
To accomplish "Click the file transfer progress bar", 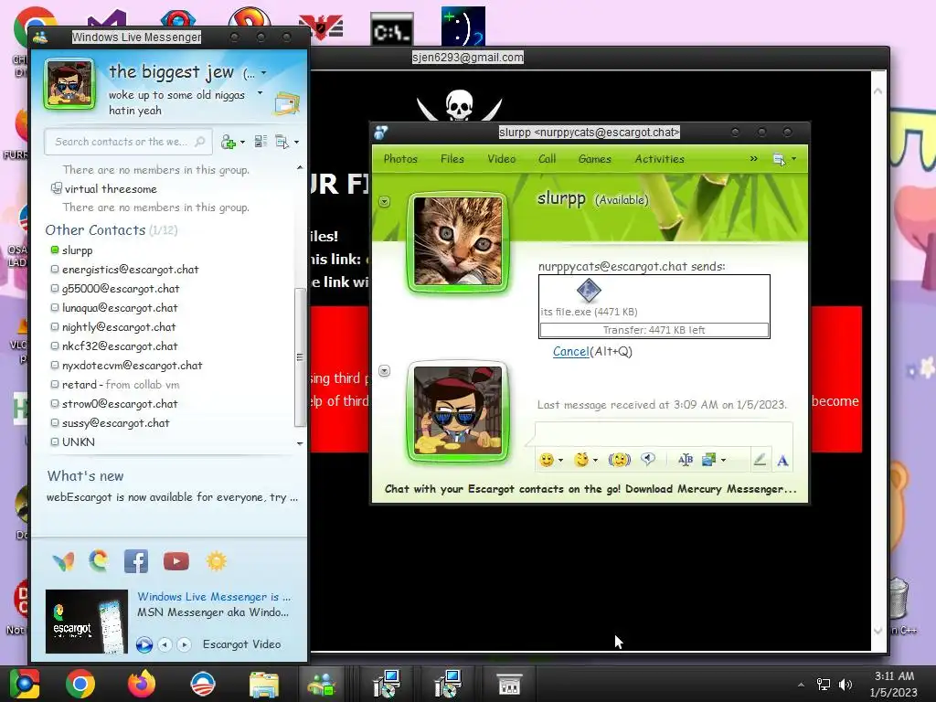I will coord(654,330).
